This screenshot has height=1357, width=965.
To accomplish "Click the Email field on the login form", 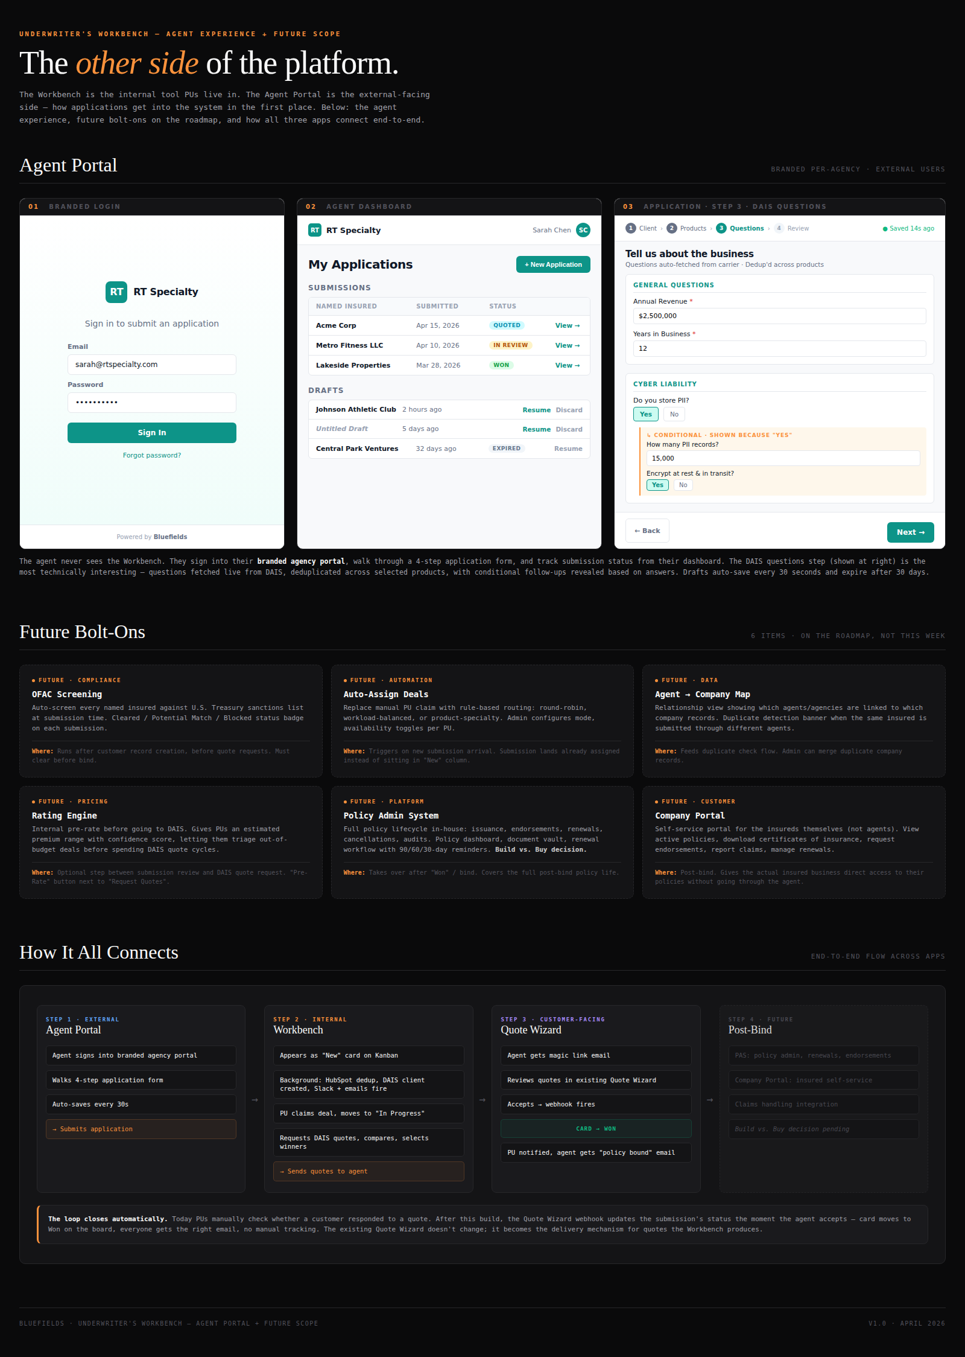I will coord(151,364).
